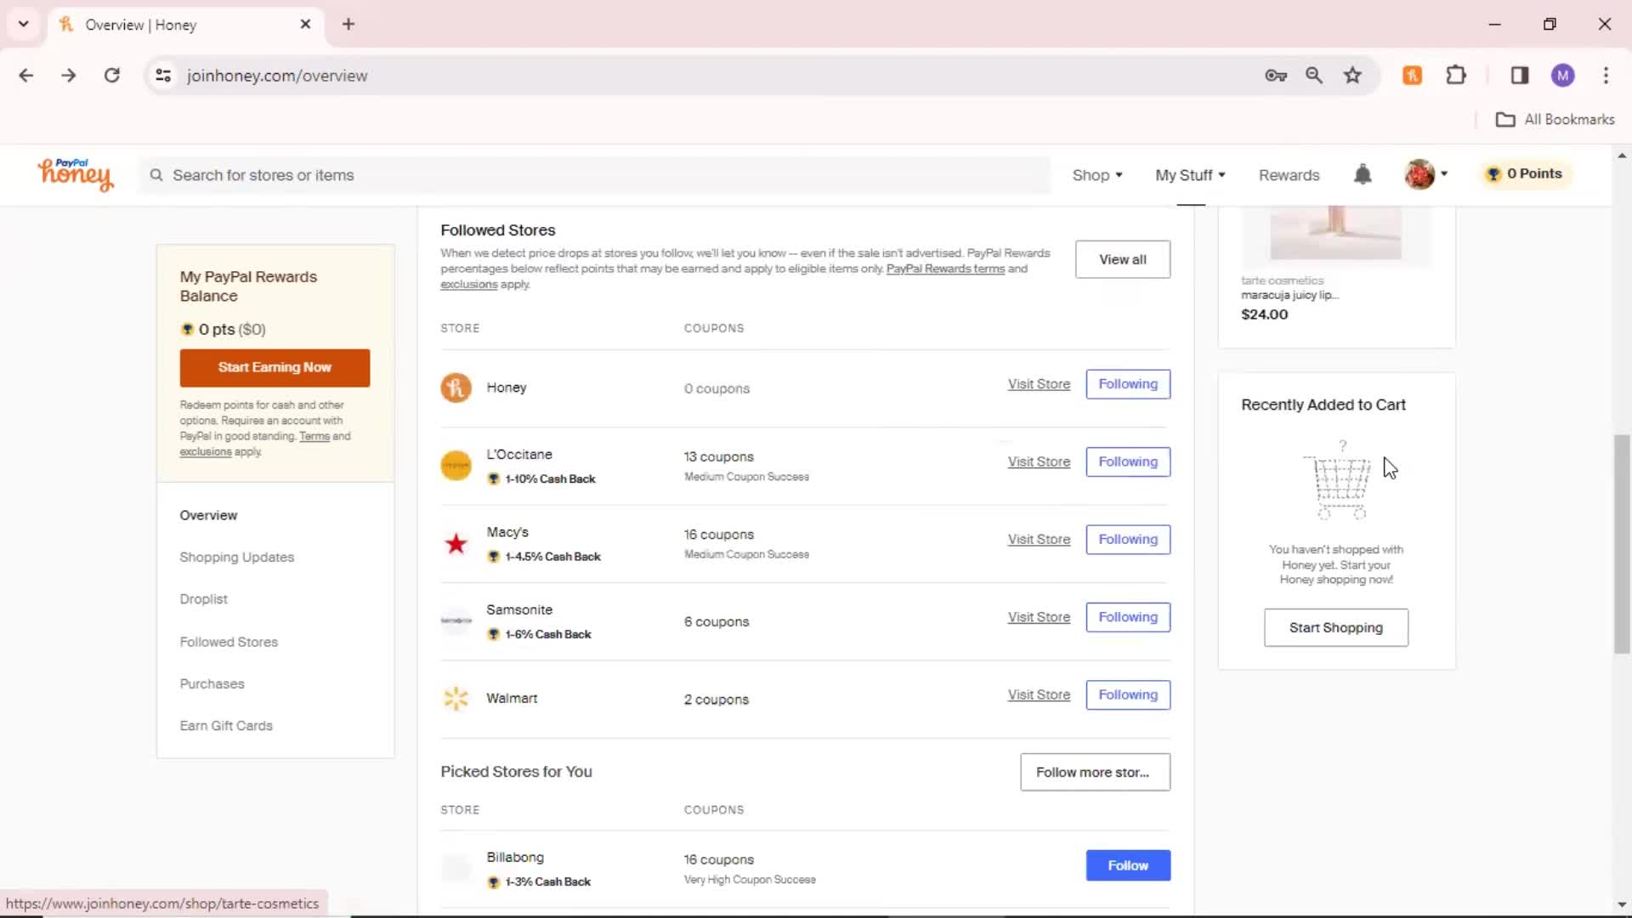Focus the search for stores or items field
The width and height of the screenshot is (1632, 918).
595,175
